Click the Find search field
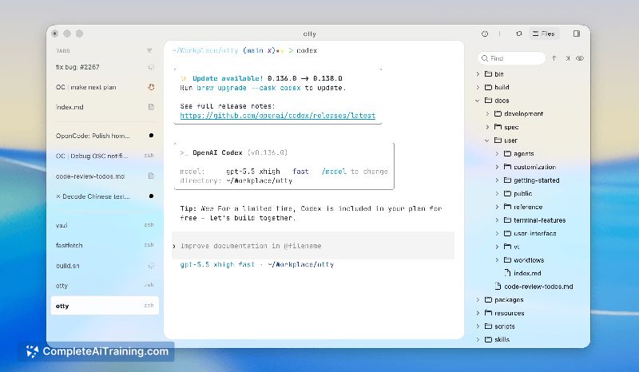Image resolution: width=639 pixels, height=372 pixels. point(511,58)
